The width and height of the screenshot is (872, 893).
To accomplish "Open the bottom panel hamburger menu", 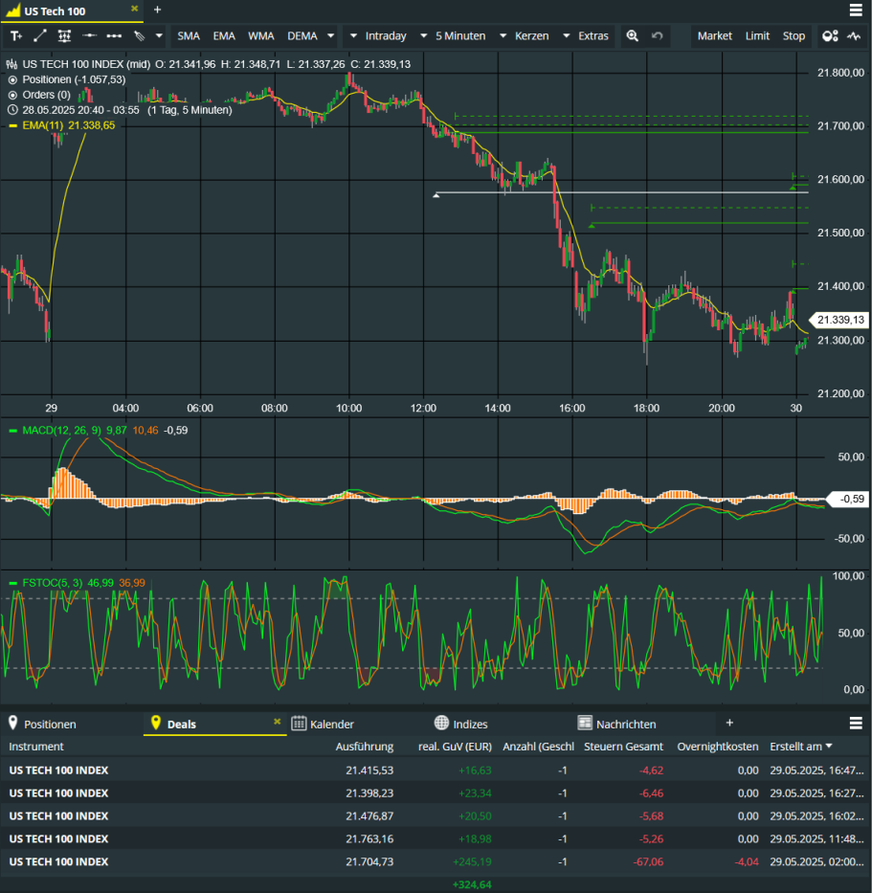I will point(856,724).
